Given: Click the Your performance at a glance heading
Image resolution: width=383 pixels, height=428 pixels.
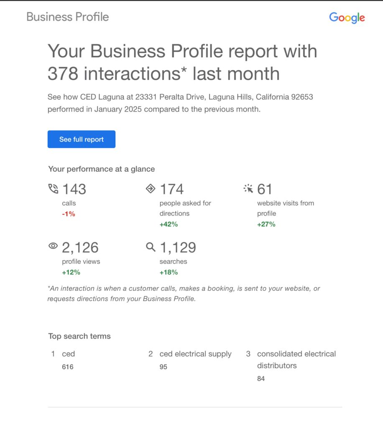Looking at the screenshot, I should click(102, 169).
